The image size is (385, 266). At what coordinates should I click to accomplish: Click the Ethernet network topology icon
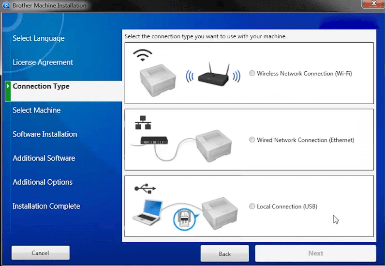click(143, 122)
